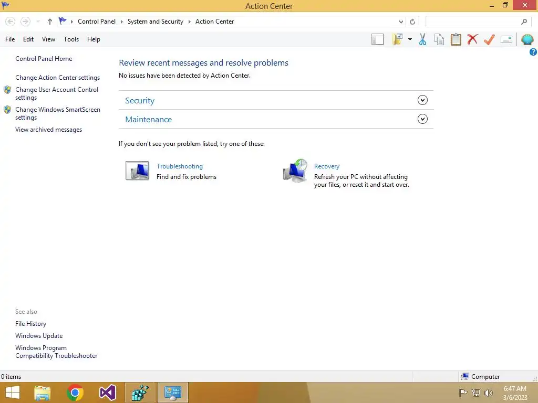538x403 pixels.
Task: Click the Security heading
Action: (140, 100)
